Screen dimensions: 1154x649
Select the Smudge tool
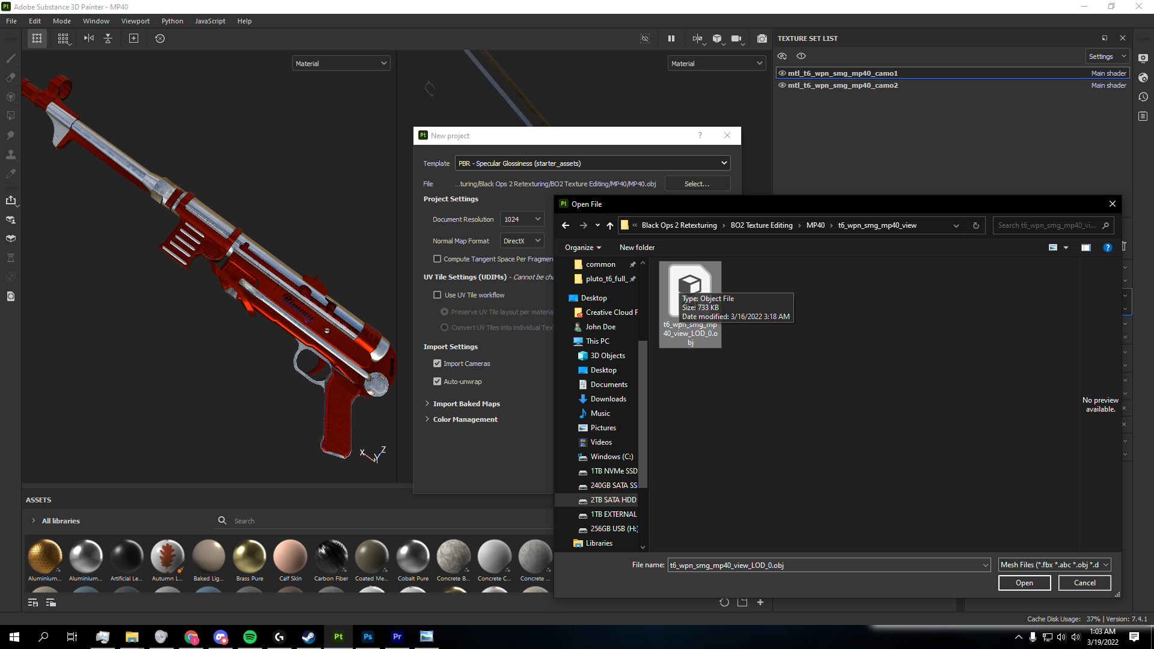point(11,135)
